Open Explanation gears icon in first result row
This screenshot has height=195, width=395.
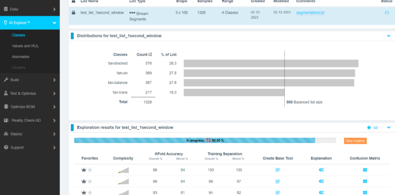click(321, 170)
